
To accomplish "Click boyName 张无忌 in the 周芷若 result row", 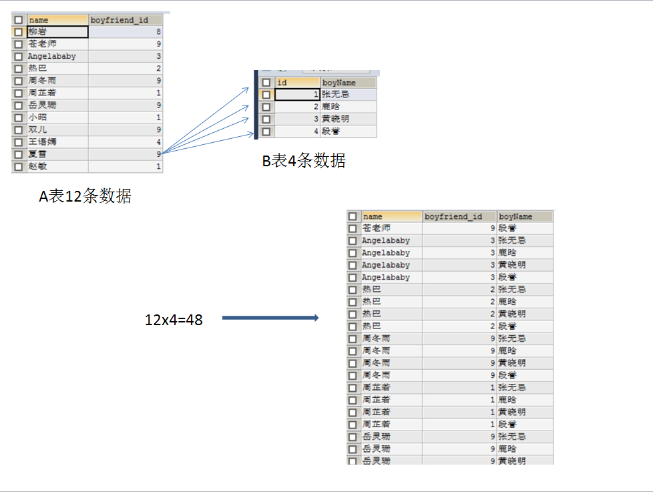I will (x=525, y=388).
